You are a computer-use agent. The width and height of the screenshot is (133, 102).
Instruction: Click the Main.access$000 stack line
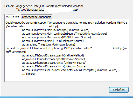coord(57,37)
